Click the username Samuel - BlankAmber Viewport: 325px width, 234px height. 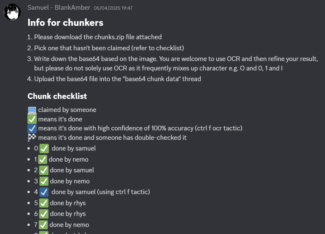click(x=58, y=7)
